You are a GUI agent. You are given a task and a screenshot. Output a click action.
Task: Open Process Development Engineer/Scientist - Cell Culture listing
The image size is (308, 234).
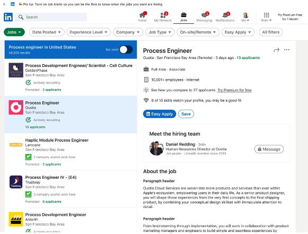click(x=79, y=65)
